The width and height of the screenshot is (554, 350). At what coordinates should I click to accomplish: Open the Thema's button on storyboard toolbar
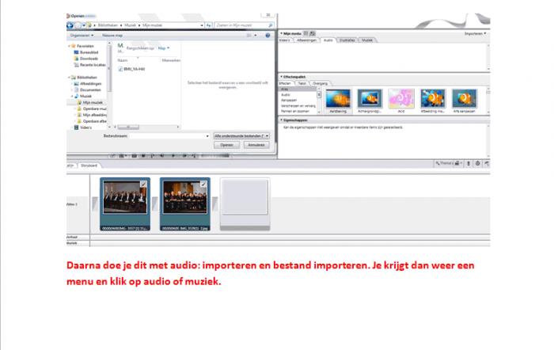(x=444, y=163)
